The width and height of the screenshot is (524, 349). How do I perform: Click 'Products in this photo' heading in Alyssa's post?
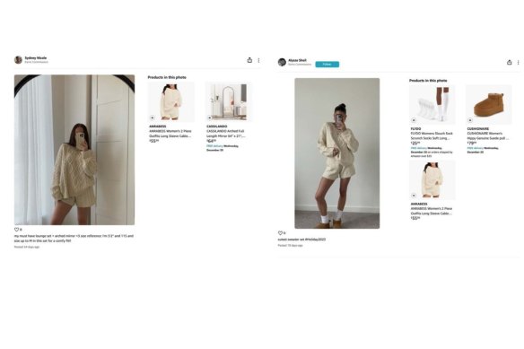[428, 81]
